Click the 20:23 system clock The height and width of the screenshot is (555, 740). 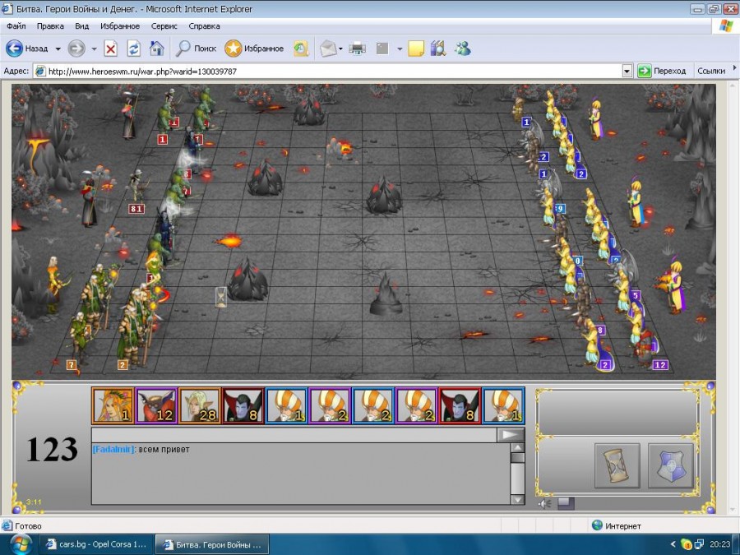(x=719, y=544)
